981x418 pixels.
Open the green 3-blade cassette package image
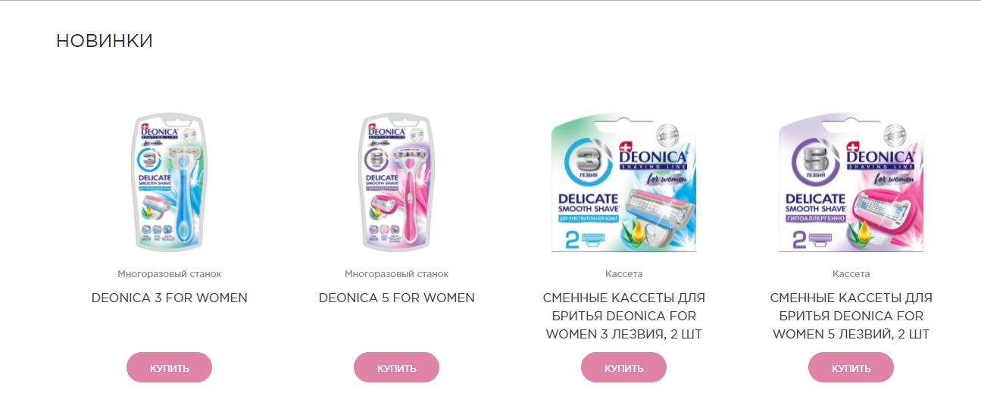(x=623, y=182)
